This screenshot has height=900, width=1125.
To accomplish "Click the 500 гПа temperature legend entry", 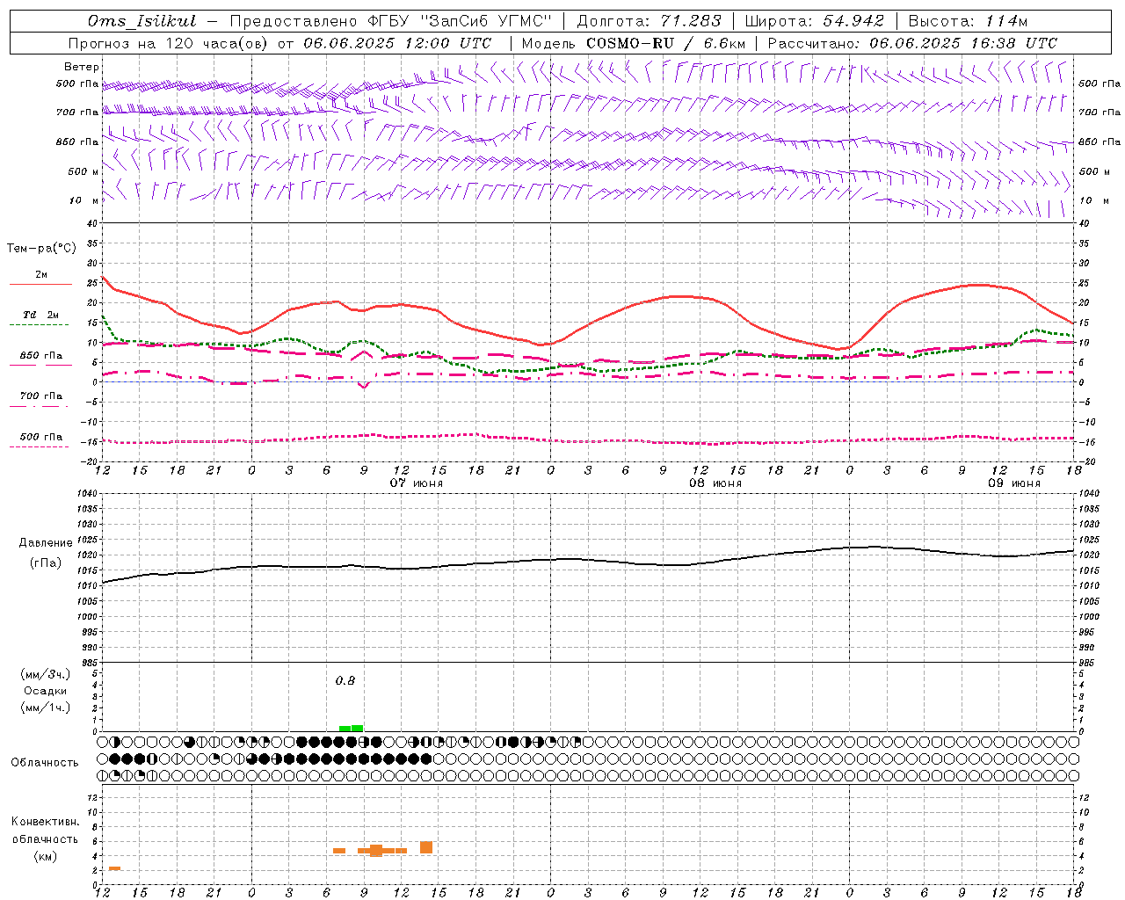I will pos(41,437).
